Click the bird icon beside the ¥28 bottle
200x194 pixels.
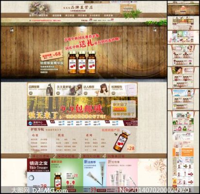pyautogui.click(x=116, y=134)
